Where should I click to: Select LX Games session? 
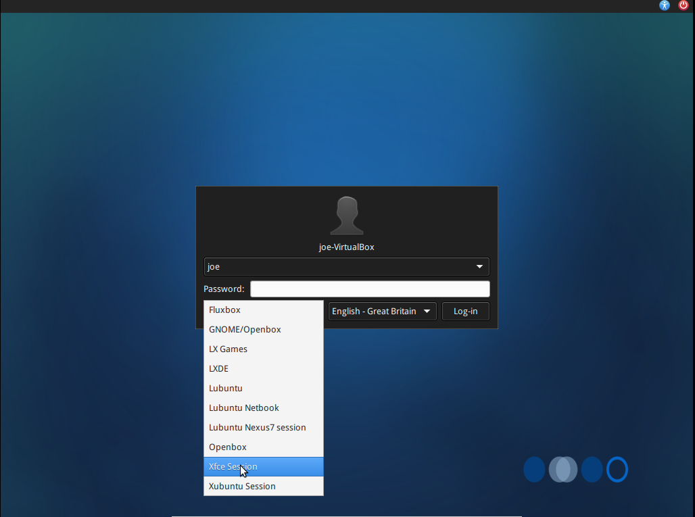coord(263,349)
